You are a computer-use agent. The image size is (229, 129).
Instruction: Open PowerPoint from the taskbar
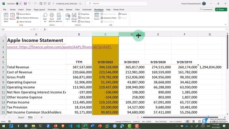(x=100, y=126)
